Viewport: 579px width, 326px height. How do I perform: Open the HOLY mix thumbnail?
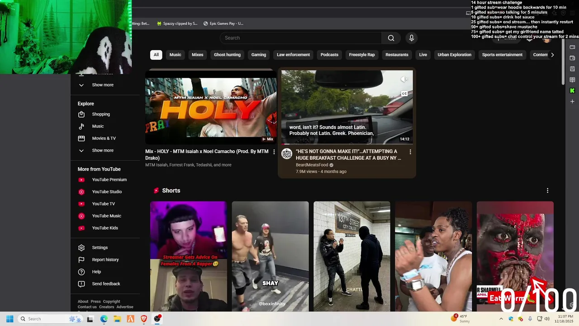click(x=211, y=107)
